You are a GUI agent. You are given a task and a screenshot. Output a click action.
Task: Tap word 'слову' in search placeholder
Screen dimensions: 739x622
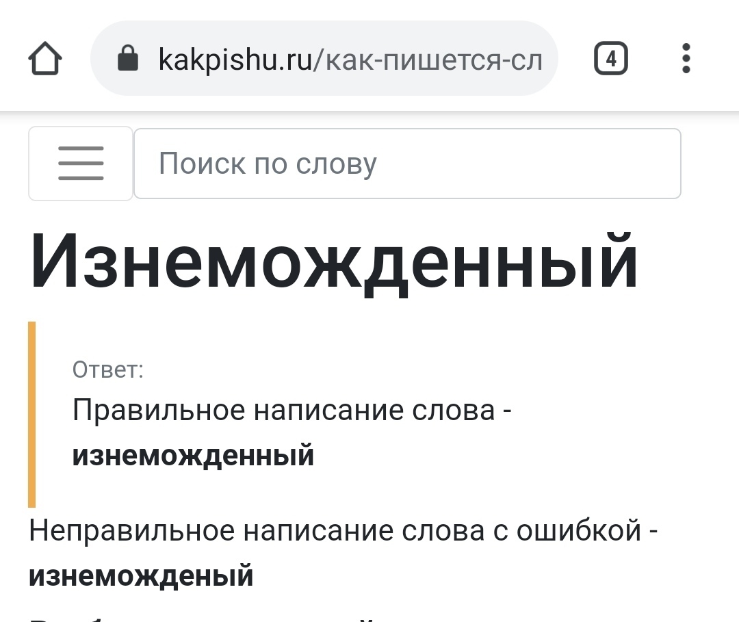[337, 164]
